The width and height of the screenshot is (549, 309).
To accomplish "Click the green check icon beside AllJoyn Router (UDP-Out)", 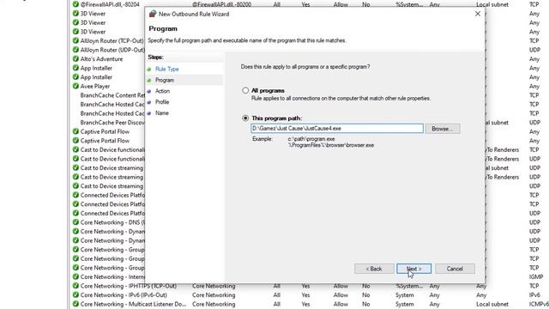I will [75, 50].
